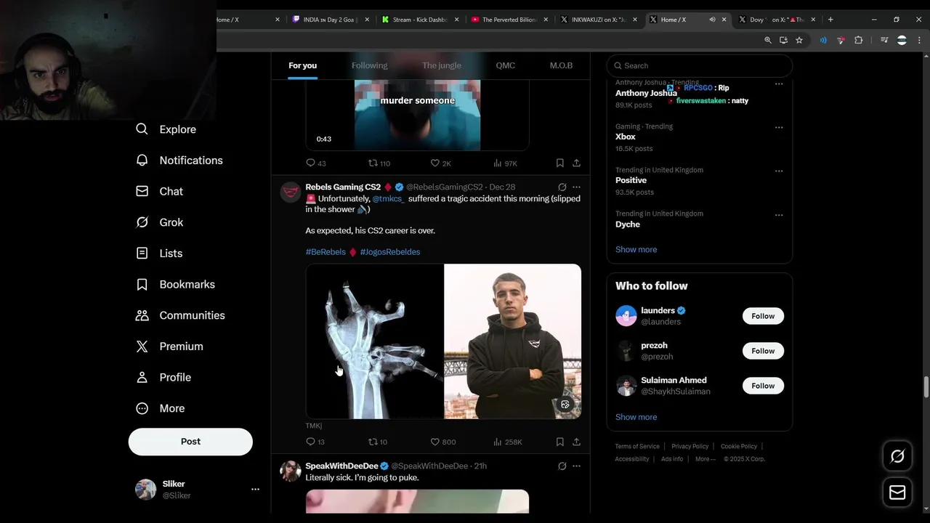Open Rebels Gaming CS2 profile avatar
The image size is (930, 523).
(291, 192)
